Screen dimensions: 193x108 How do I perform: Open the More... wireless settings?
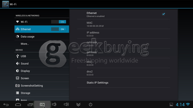pyautogui.click(x=42, y=44)
